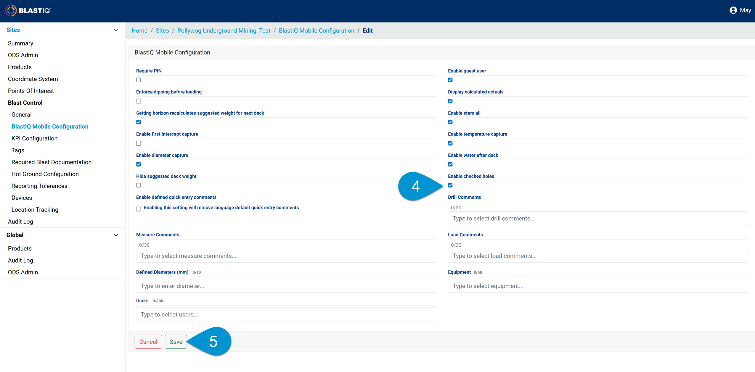
Task: Open the user account icon for May
Action: coord(733,10)
